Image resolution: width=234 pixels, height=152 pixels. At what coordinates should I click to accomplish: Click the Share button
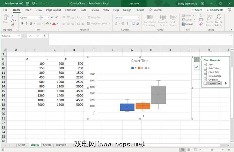pos(197,10)
